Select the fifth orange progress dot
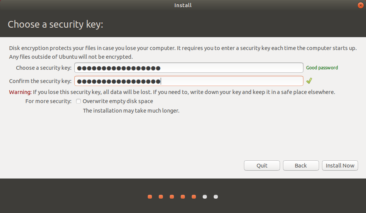366x213 pixels. point(194,197)
